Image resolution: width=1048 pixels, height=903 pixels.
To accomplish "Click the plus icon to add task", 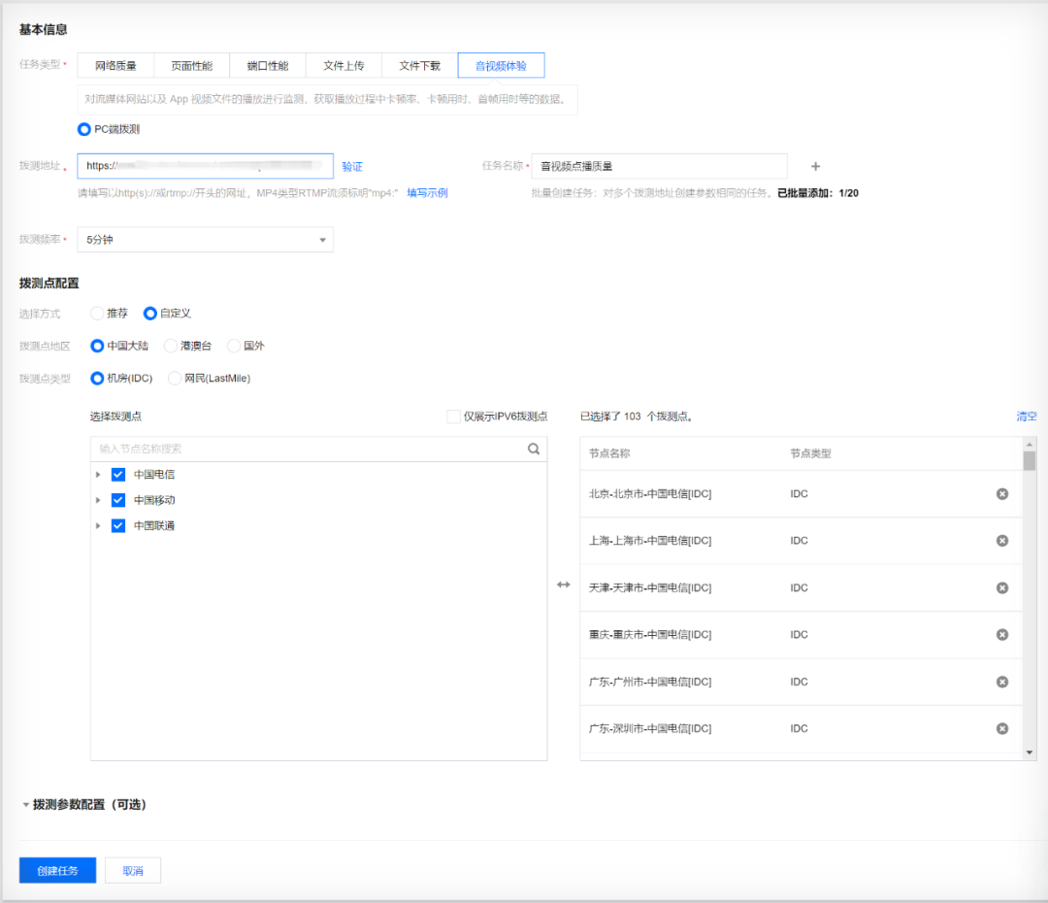I will (x=815, y=166).
